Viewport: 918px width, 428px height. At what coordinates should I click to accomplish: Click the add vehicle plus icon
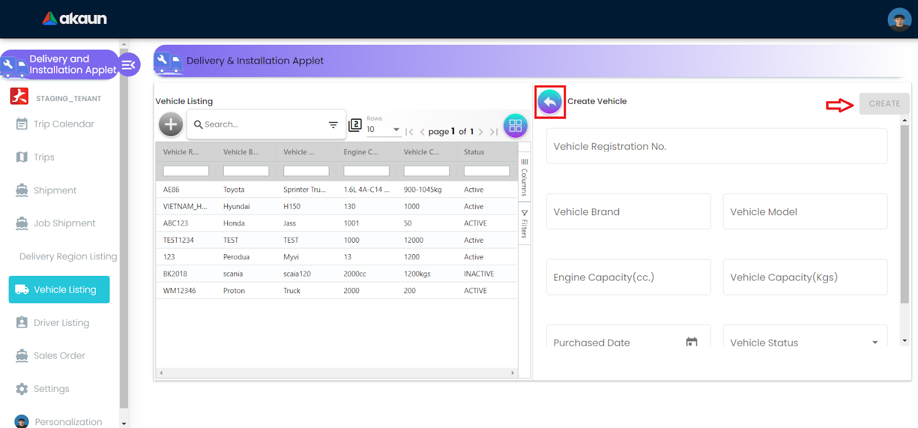(170, 124)
